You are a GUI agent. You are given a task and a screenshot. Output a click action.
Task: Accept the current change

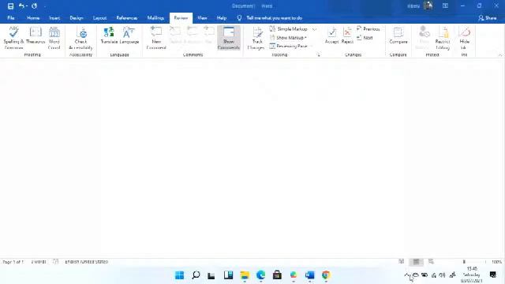coord(331,35)
